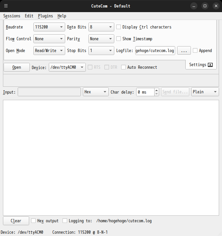
Task: Open the Data Bits dropdown
Action: [x=101, y=27]
